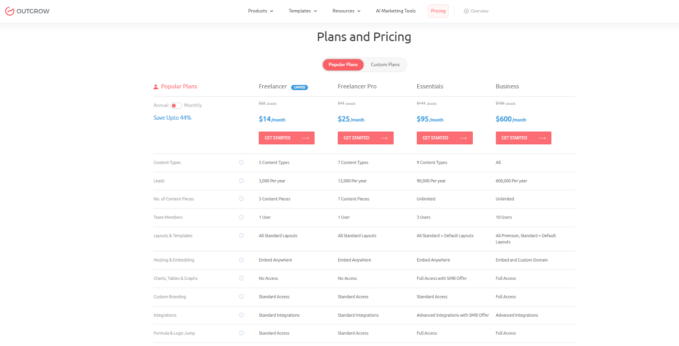Viewport: 679px width, 346px height.
Task: Expand the Products dropdown menu
Action: pyautogui.click(x=260, y=11)
